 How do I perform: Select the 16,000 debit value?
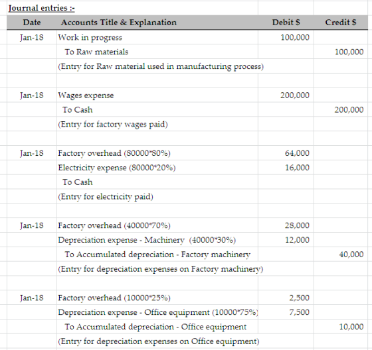[298, 168]
